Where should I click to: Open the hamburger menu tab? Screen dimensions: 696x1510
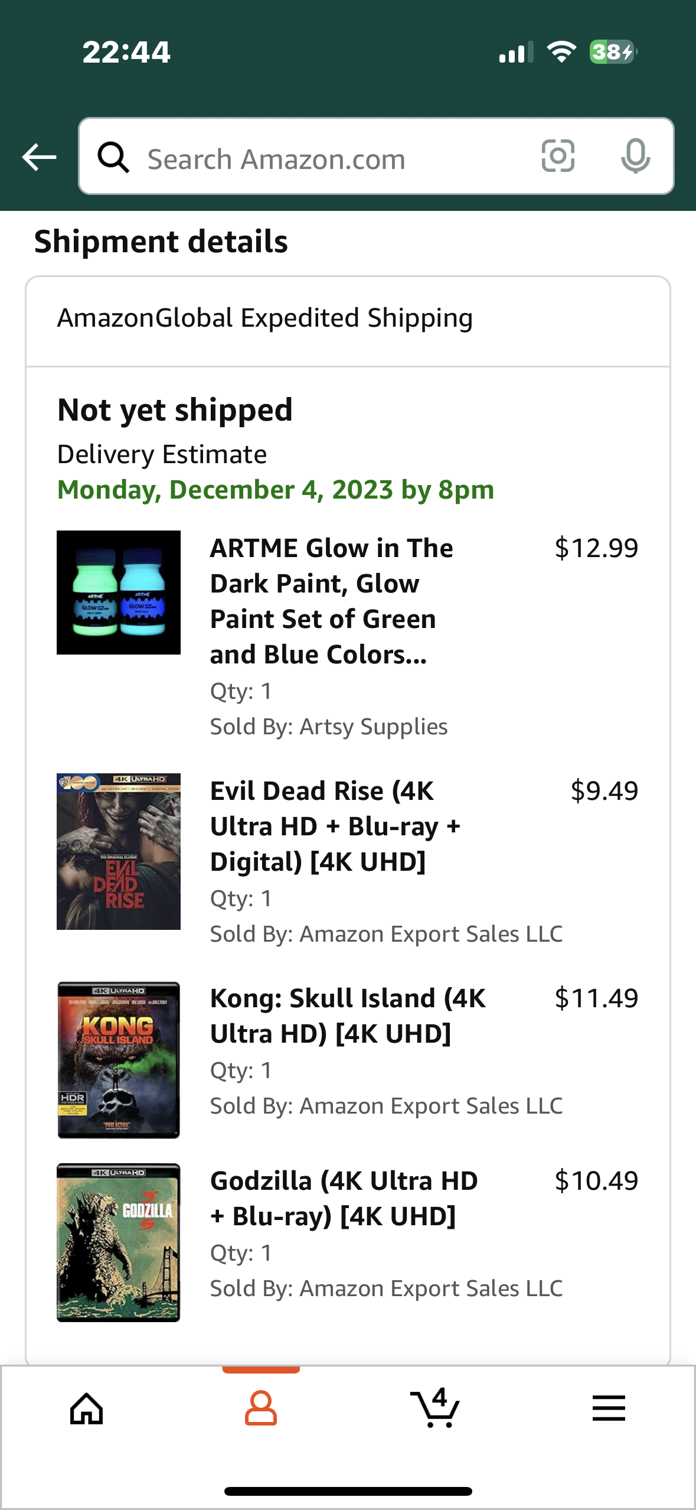[609, 1408]
